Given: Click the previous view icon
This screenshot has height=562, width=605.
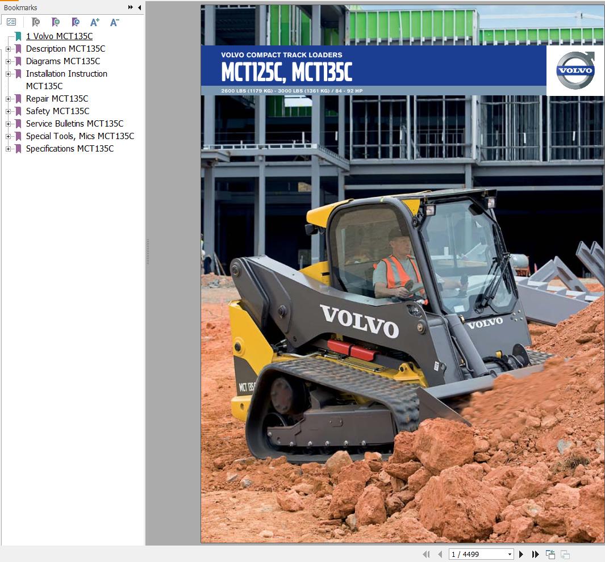Looking at the screenshot, I should tap(550, 554).
